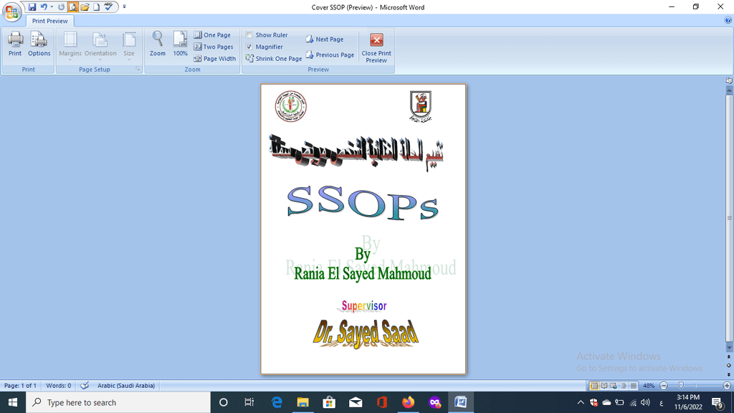Click the proofing errors status icon
Screen dimensions: 734x413
[x=85, y=386]
